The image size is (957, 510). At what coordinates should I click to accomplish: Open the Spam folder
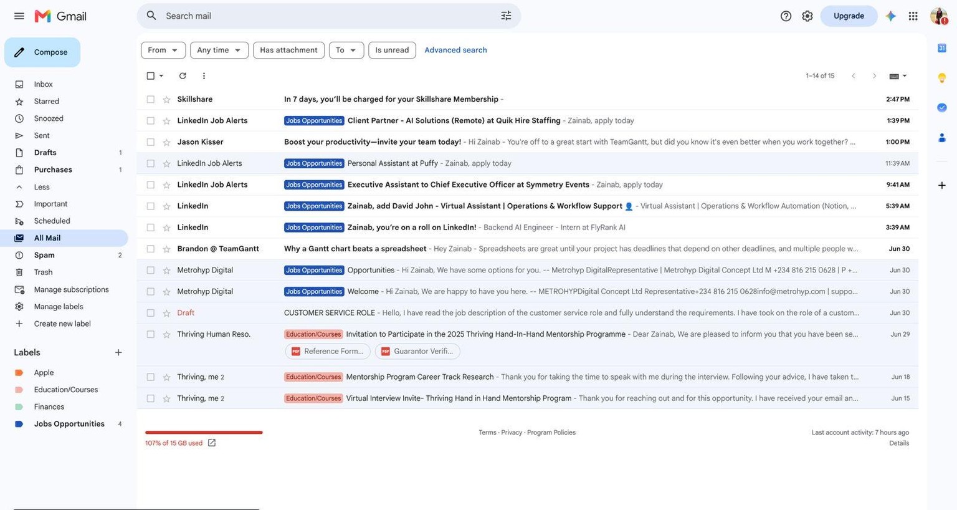(x=44, y=255)
